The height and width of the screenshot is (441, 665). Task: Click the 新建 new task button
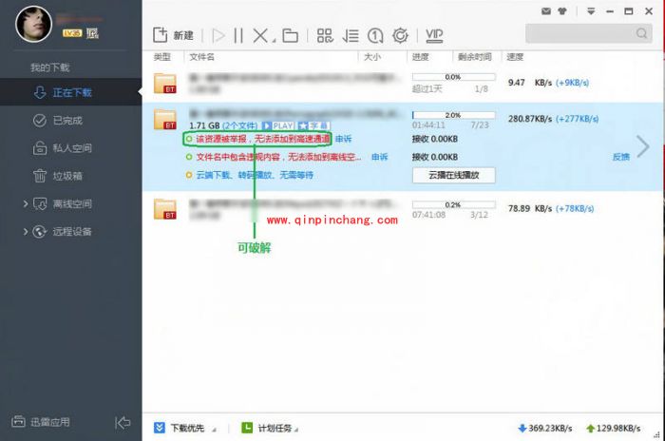173,35
